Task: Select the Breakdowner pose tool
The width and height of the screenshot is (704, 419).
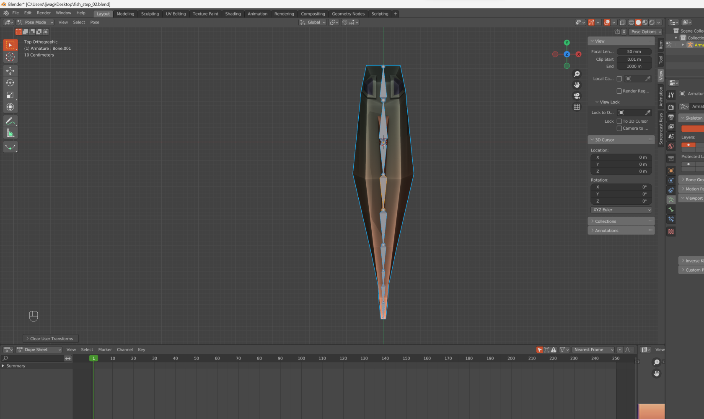Action: coord(10,147)
